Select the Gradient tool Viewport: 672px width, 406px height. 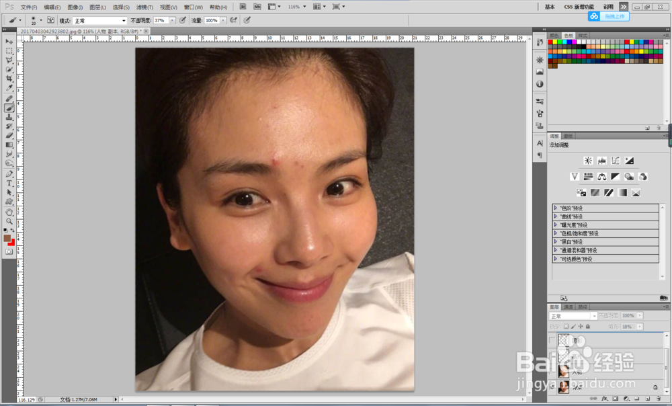tap(9, 145)
